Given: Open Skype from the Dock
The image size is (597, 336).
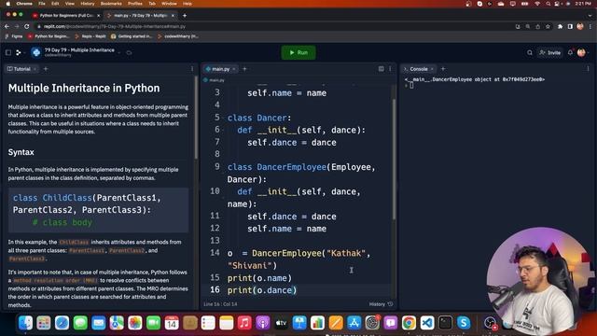Looking at the screenshot, I should point(464,323).
